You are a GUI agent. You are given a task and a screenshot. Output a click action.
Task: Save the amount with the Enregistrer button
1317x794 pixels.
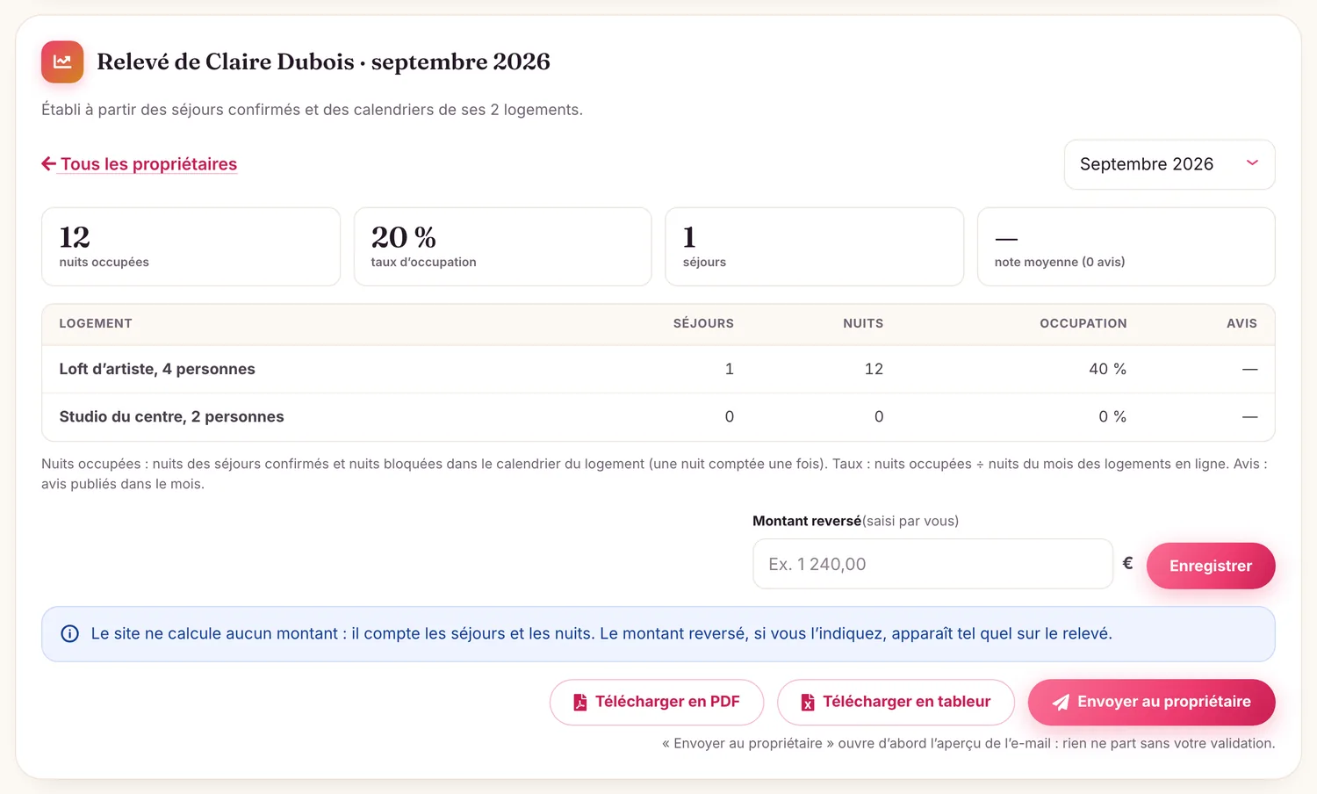point(1211,566)
